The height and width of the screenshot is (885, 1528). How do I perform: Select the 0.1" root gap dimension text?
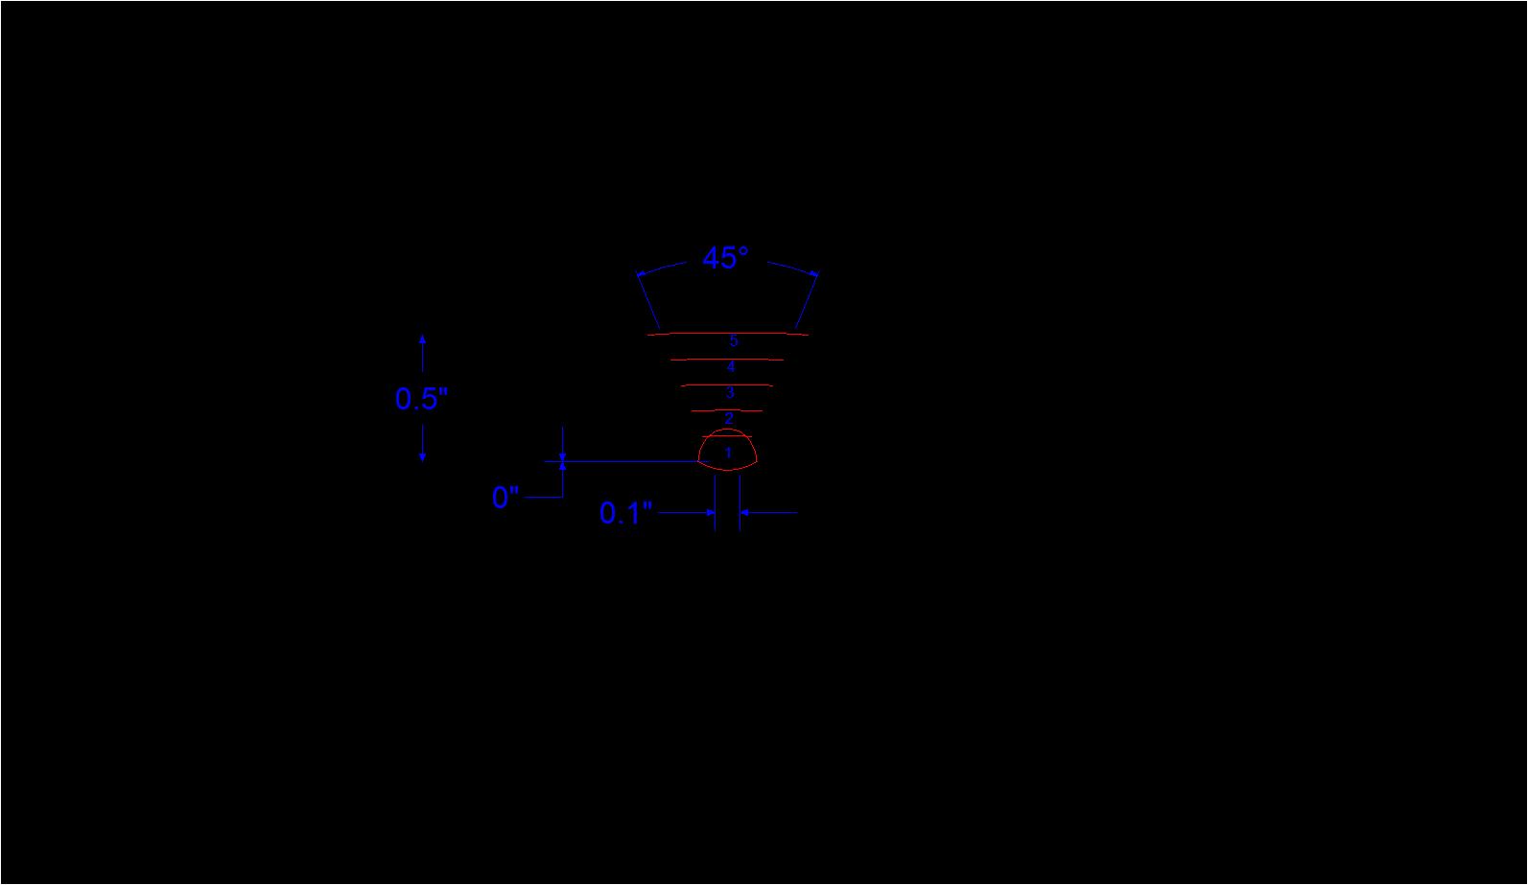625,513
